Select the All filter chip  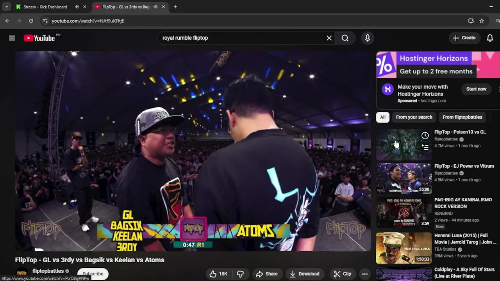[383, 117]
